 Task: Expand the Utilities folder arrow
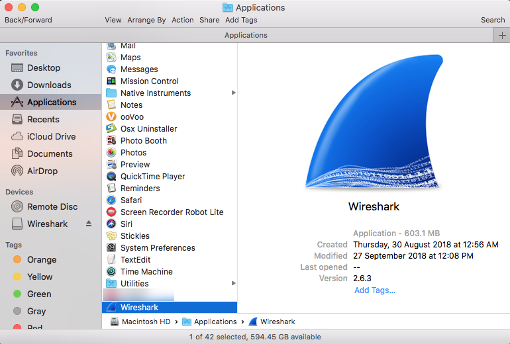tap(233, 284)
